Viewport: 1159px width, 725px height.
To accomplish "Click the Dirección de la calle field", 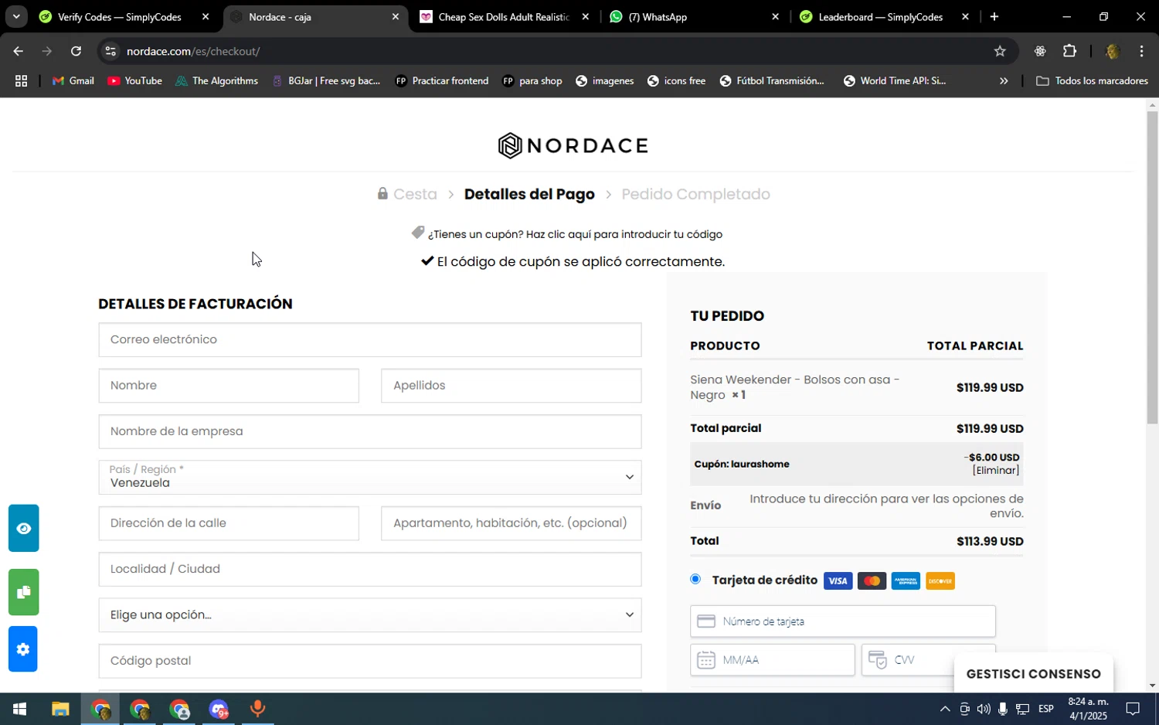I will coord(229,523).
